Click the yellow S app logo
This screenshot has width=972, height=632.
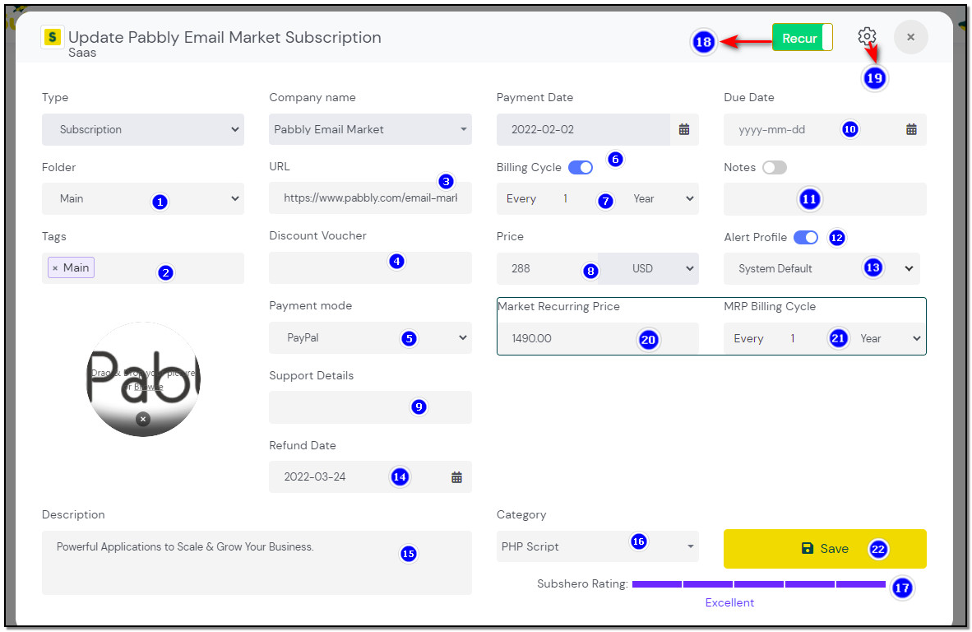pos(52,37)
